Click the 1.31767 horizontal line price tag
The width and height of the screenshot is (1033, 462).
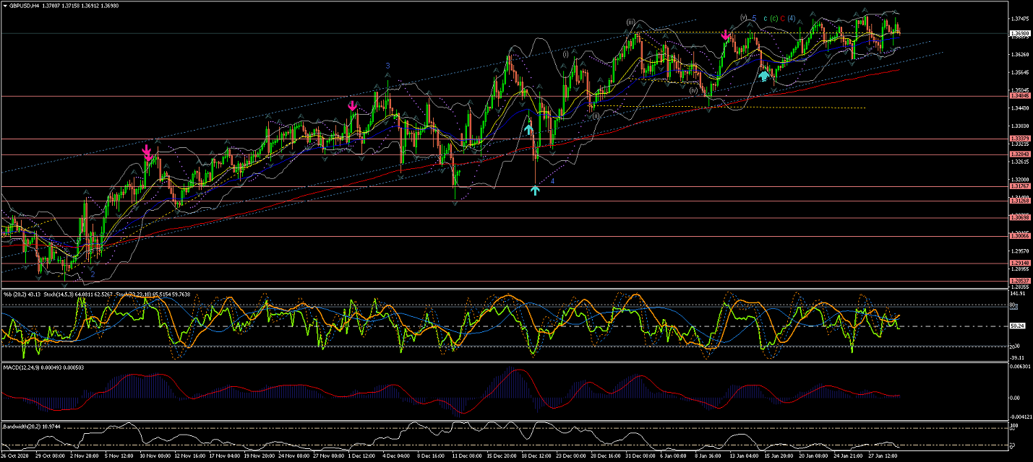point(1020,186)
